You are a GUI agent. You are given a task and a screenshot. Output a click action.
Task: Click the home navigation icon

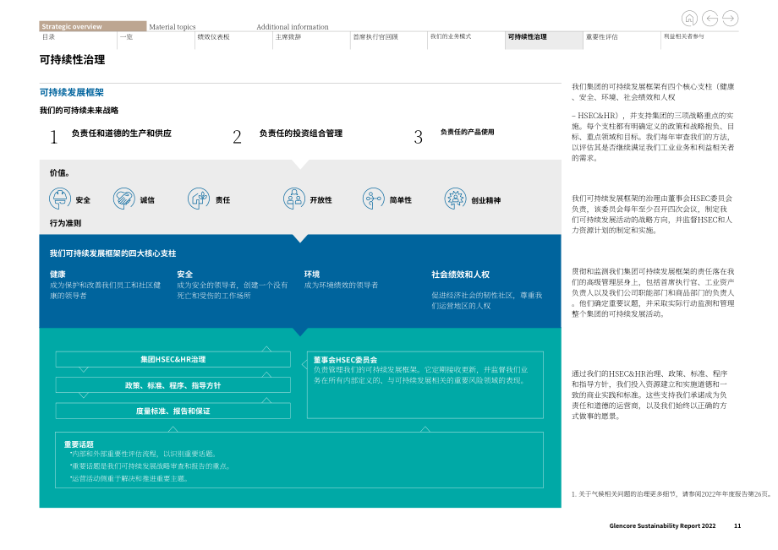point(689,19)
